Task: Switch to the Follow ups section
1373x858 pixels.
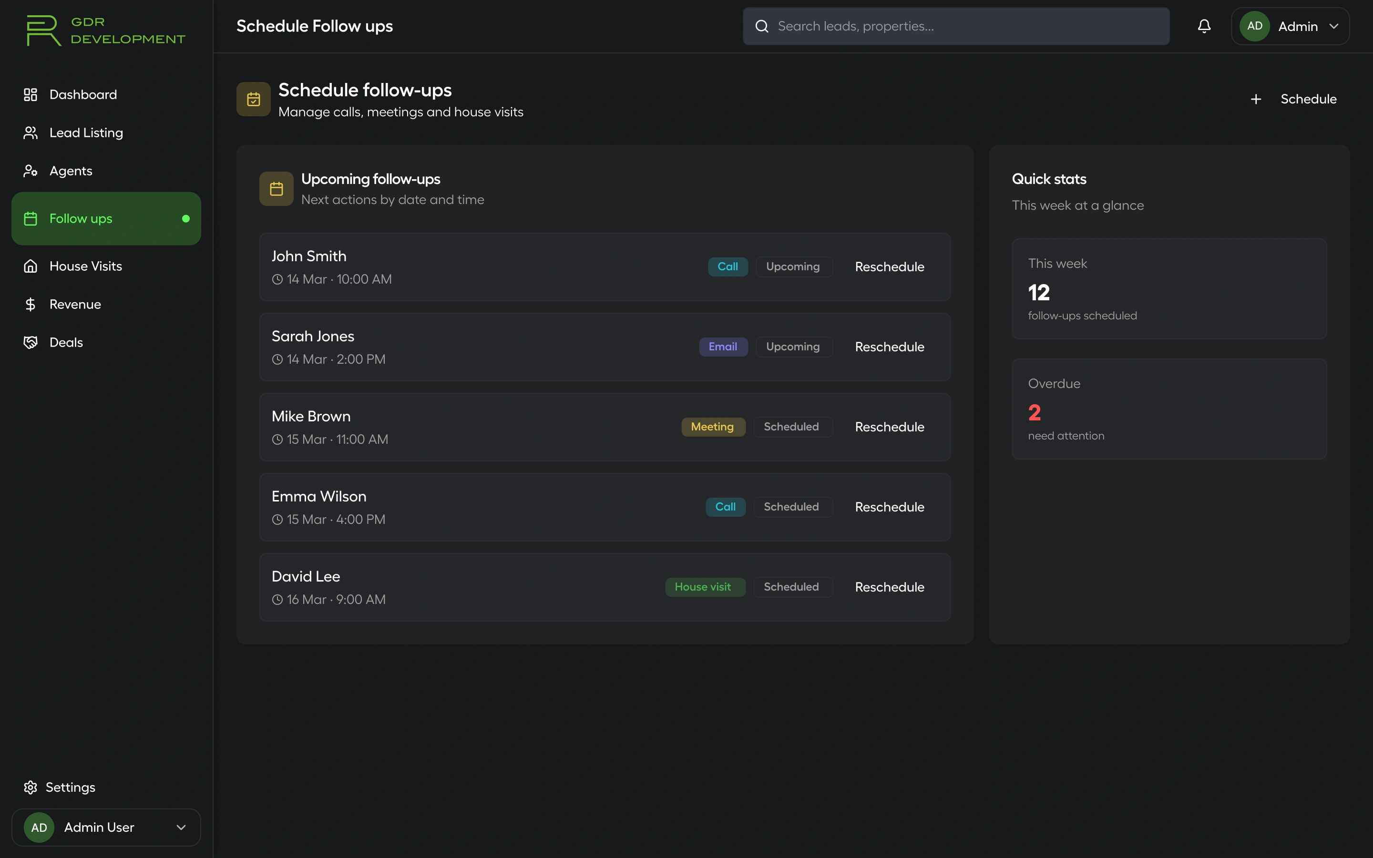Action: (81, 218)
